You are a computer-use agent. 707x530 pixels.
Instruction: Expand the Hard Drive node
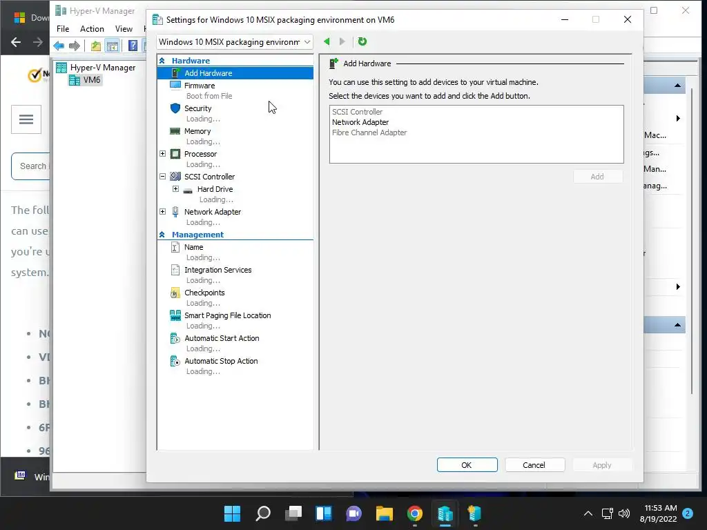click(176, 189)
